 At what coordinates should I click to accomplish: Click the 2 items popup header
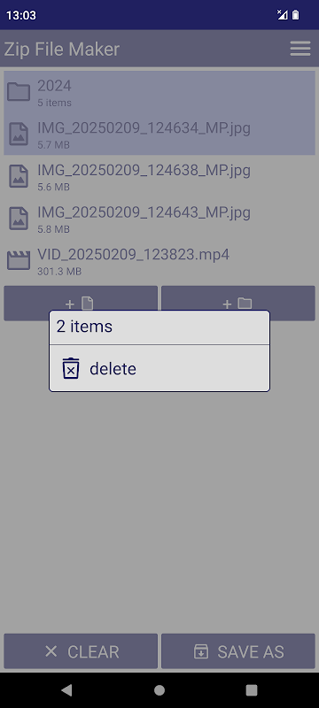(x=159, y=327)
